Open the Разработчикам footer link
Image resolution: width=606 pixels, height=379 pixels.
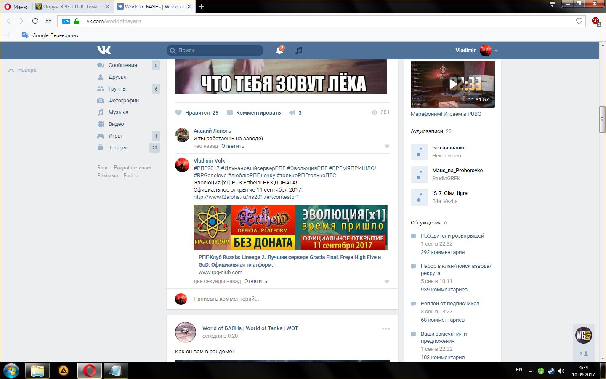point(132,168)
